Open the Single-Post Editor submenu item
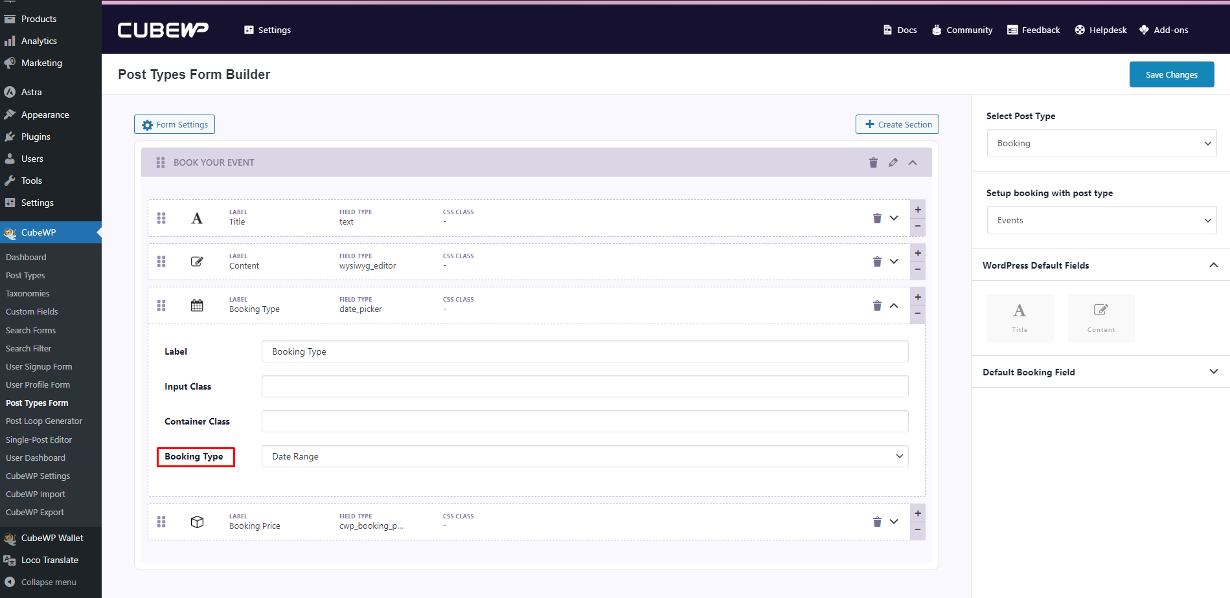This screenshot has width=1230, height=598. [x=39, y=439]
